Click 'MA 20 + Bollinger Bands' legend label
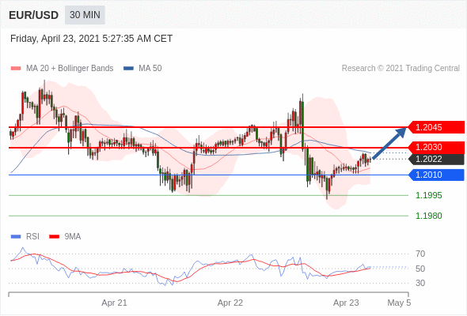This screenshot has width=467, height=316. point(70,69)
